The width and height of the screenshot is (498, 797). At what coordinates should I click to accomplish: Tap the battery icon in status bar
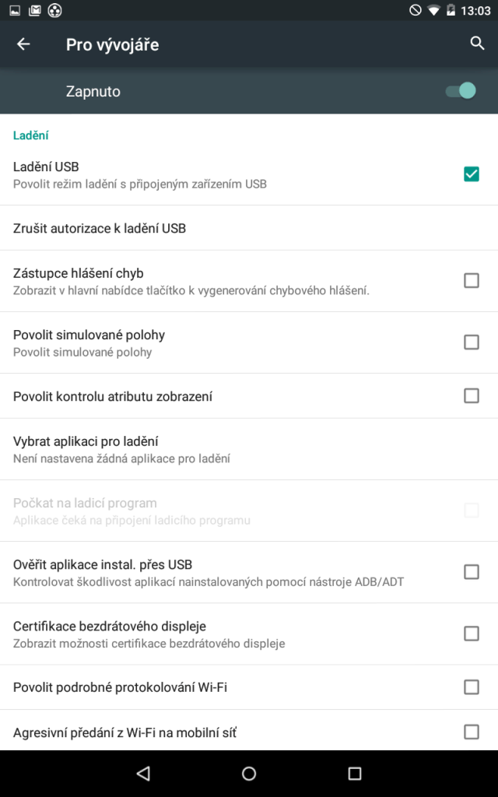451,10
